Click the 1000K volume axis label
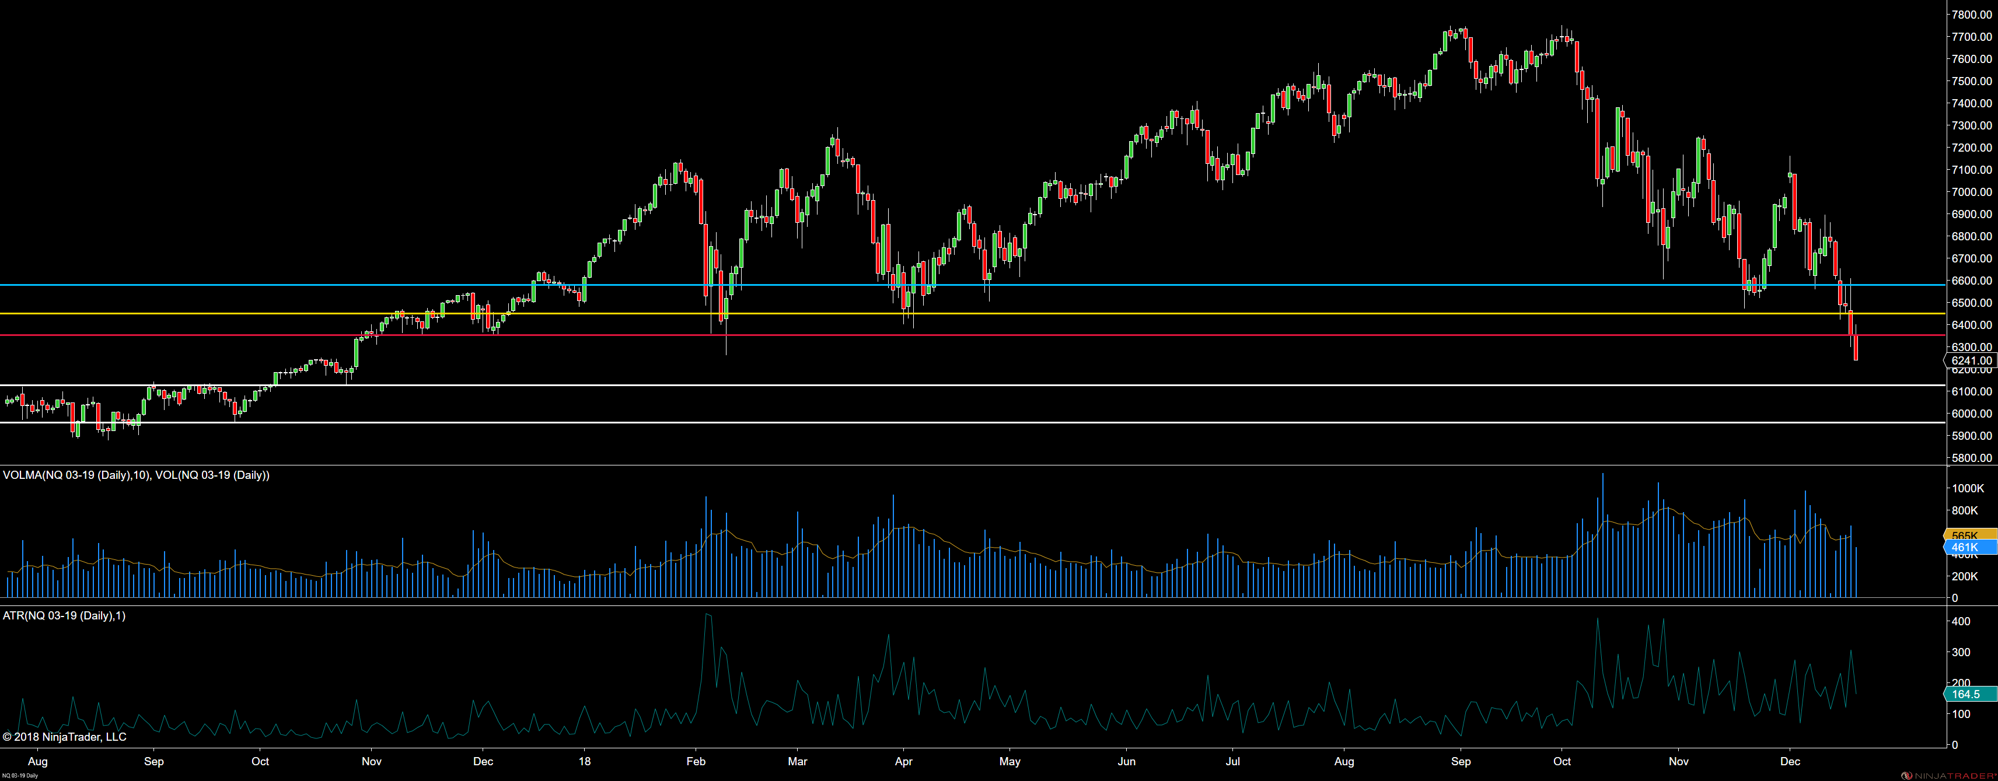Image resolution: width=1998 pixels, height=781 pixels. click(1968, 489)
